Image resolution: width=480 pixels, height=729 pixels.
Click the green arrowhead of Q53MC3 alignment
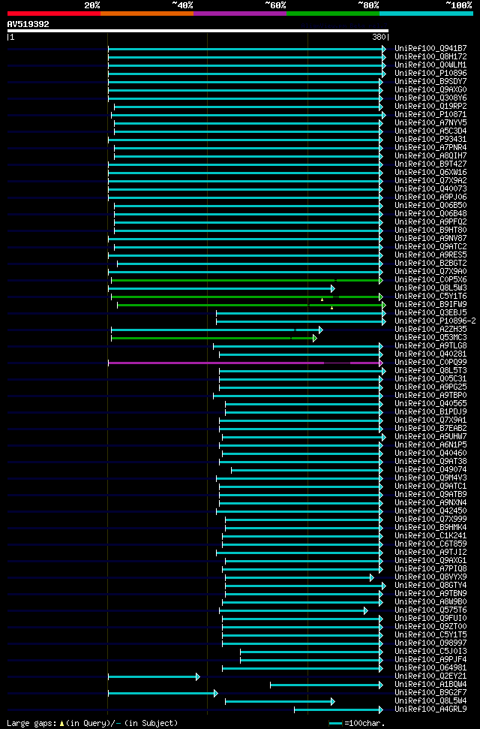click(x=314, y=338)
